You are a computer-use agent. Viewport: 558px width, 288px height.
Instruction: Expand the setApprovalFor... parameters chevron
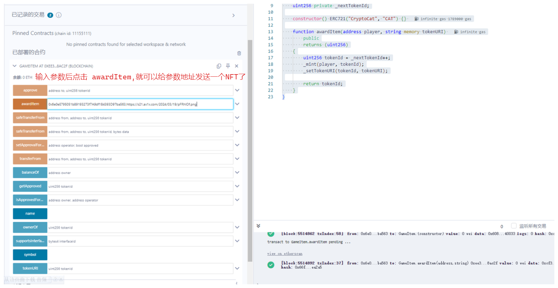click(x=237, y=145)
